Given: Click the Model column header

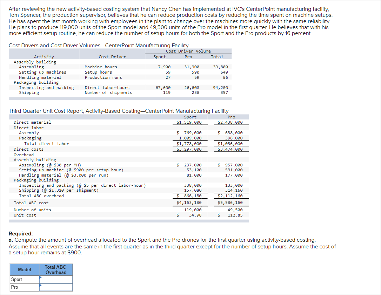Looking at the screenshot, I should click(x=24, y=269).
